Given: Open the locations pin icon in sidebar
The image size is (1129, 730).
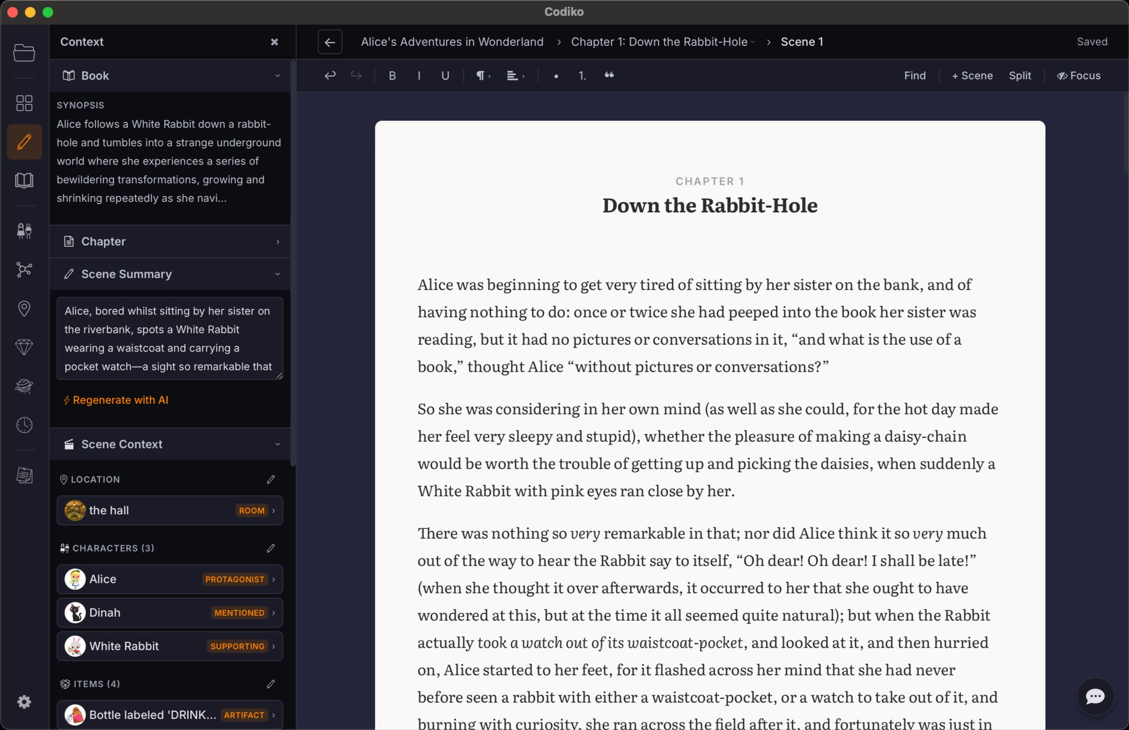Looking at the screenshot, I should point(24,309).
